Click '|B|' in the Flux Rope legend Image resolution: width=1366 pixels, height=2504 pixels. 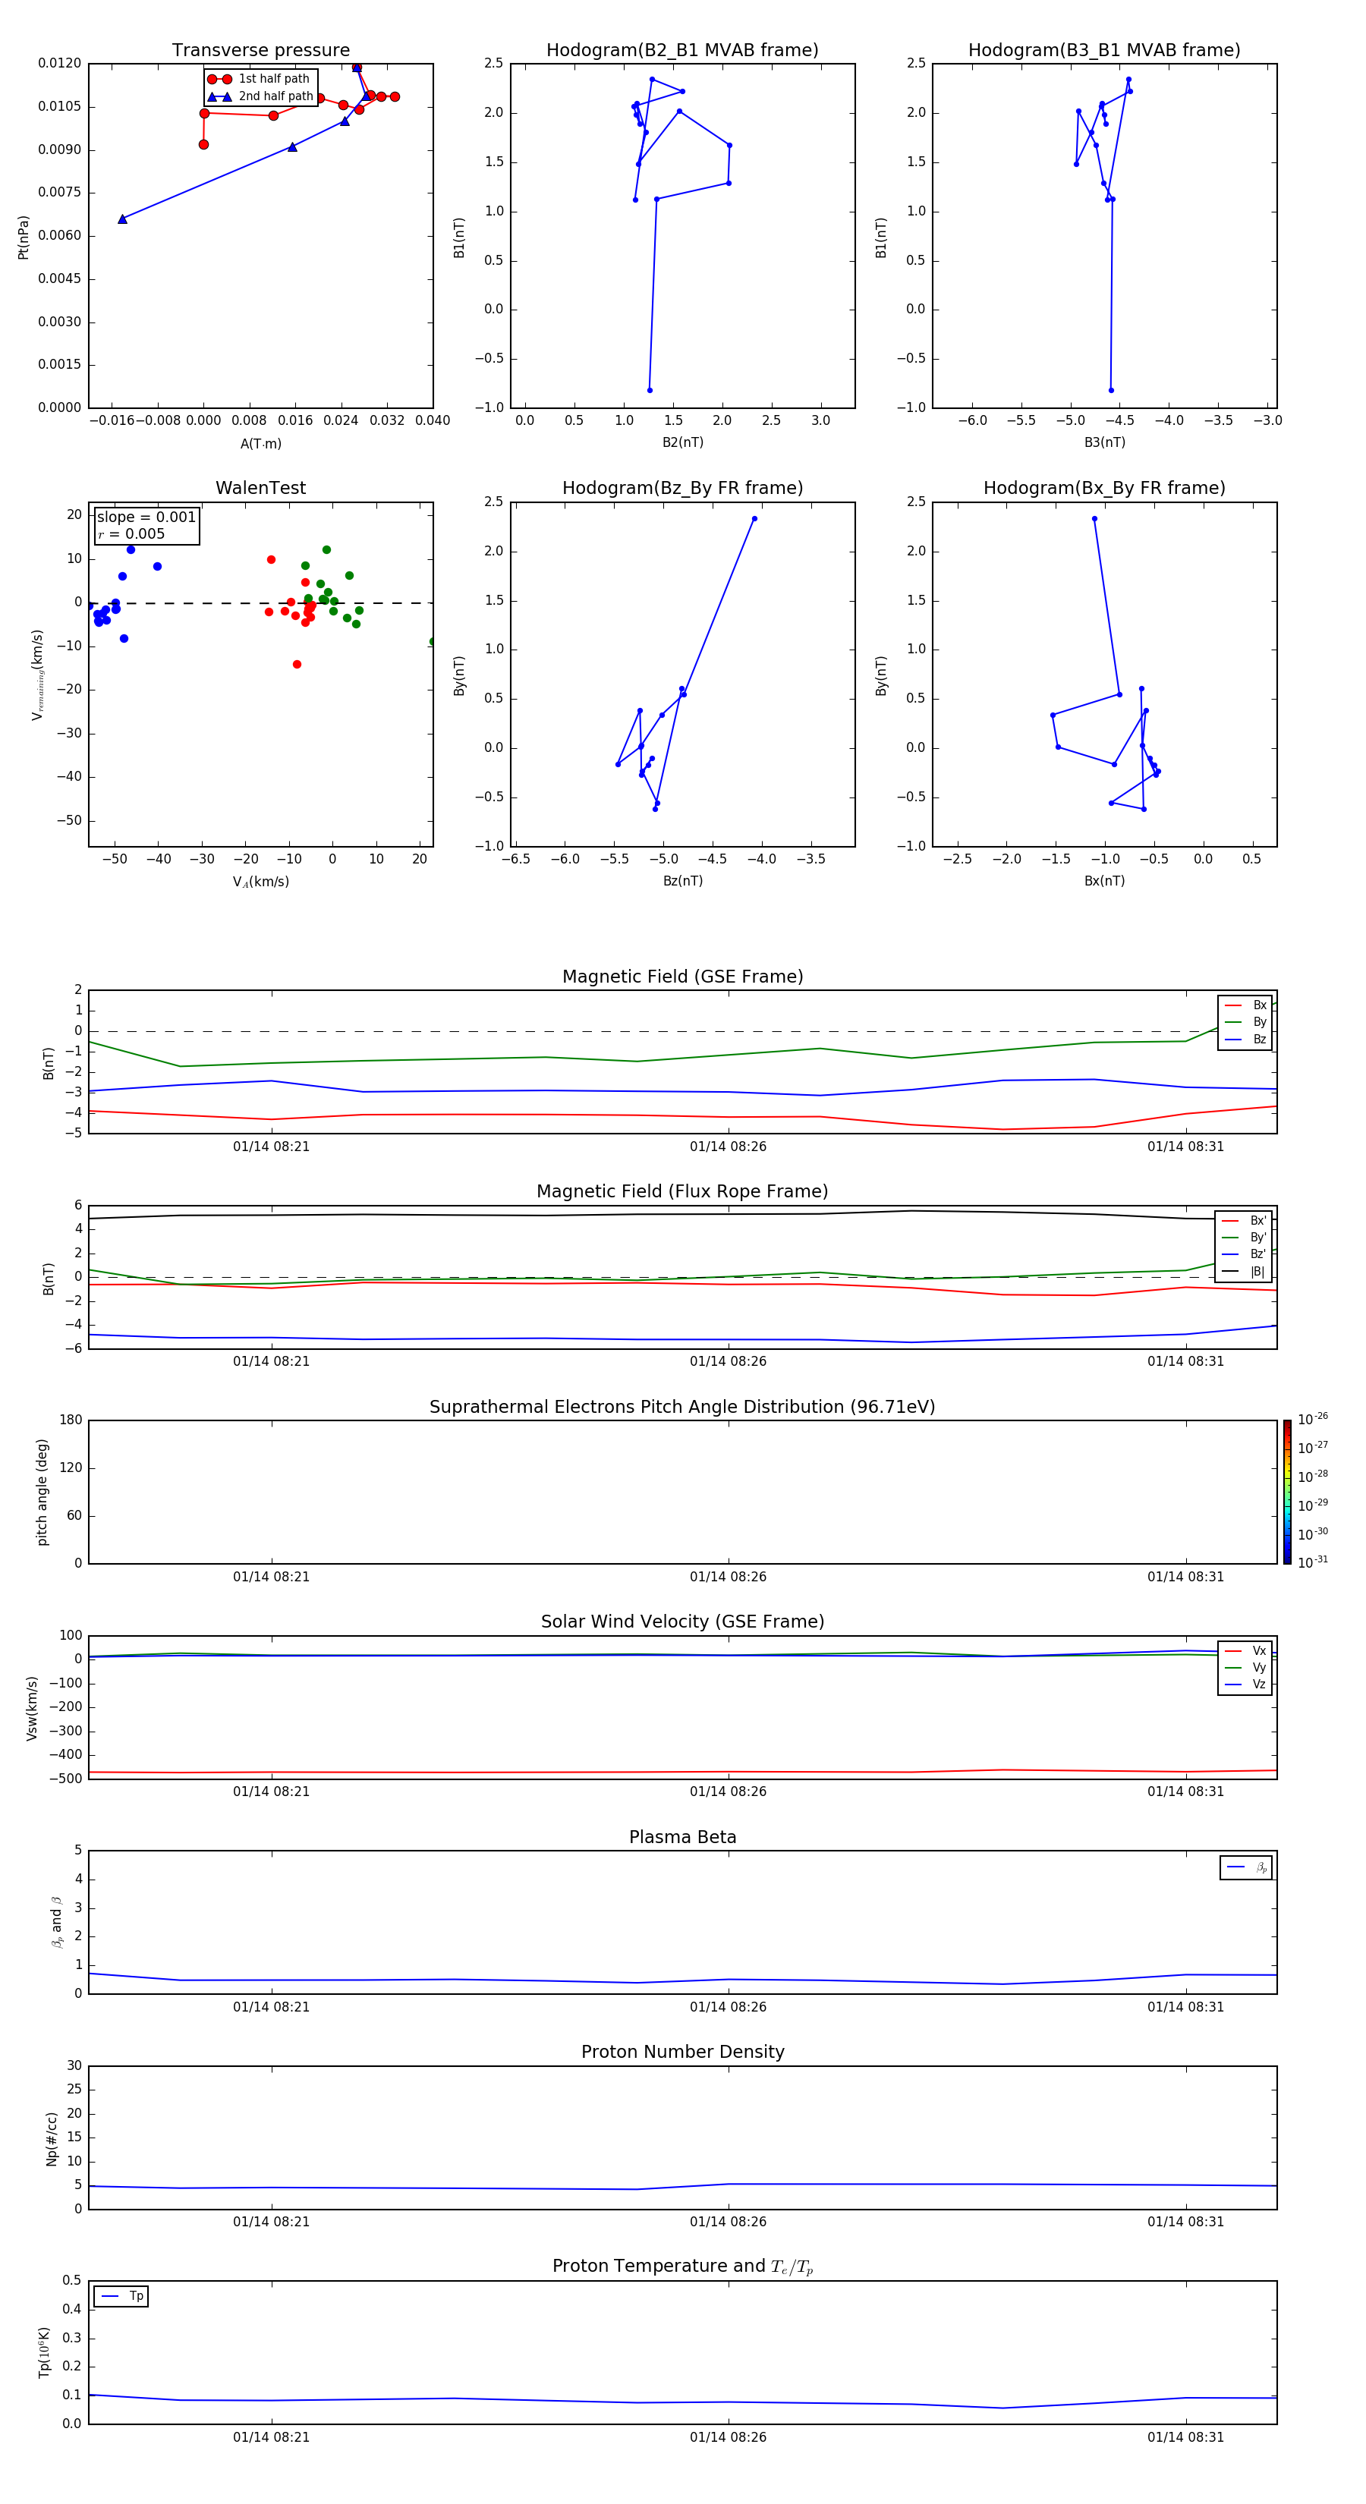(x=1244, y=1272)
